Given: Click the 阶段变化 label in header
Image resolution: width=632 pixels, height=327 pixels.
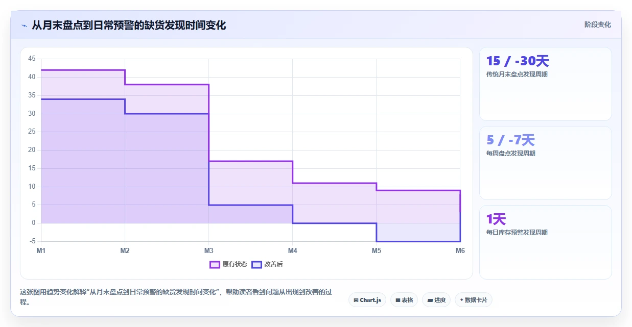Looking at the screenshot, I should click(x=597, y=24).
